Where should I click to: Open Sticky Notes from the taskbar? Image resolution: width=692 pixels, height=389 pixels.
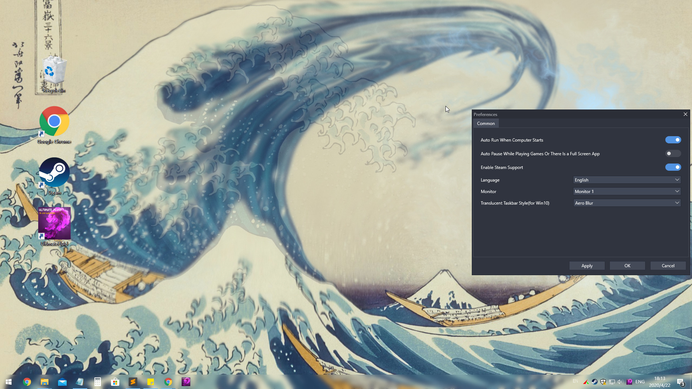151,381
